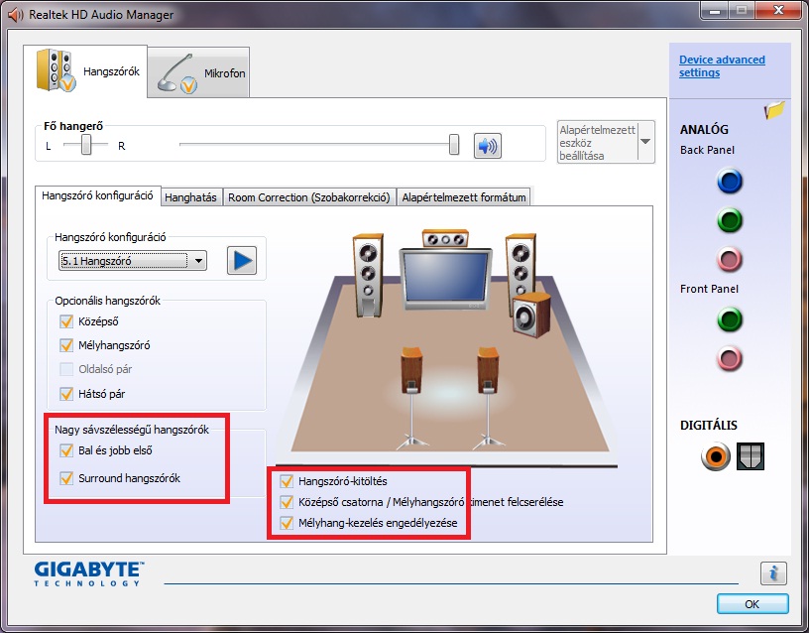Click the TV screen in room diagram
811x633 pixels.
pyautogui.click(x=445, y=276)
